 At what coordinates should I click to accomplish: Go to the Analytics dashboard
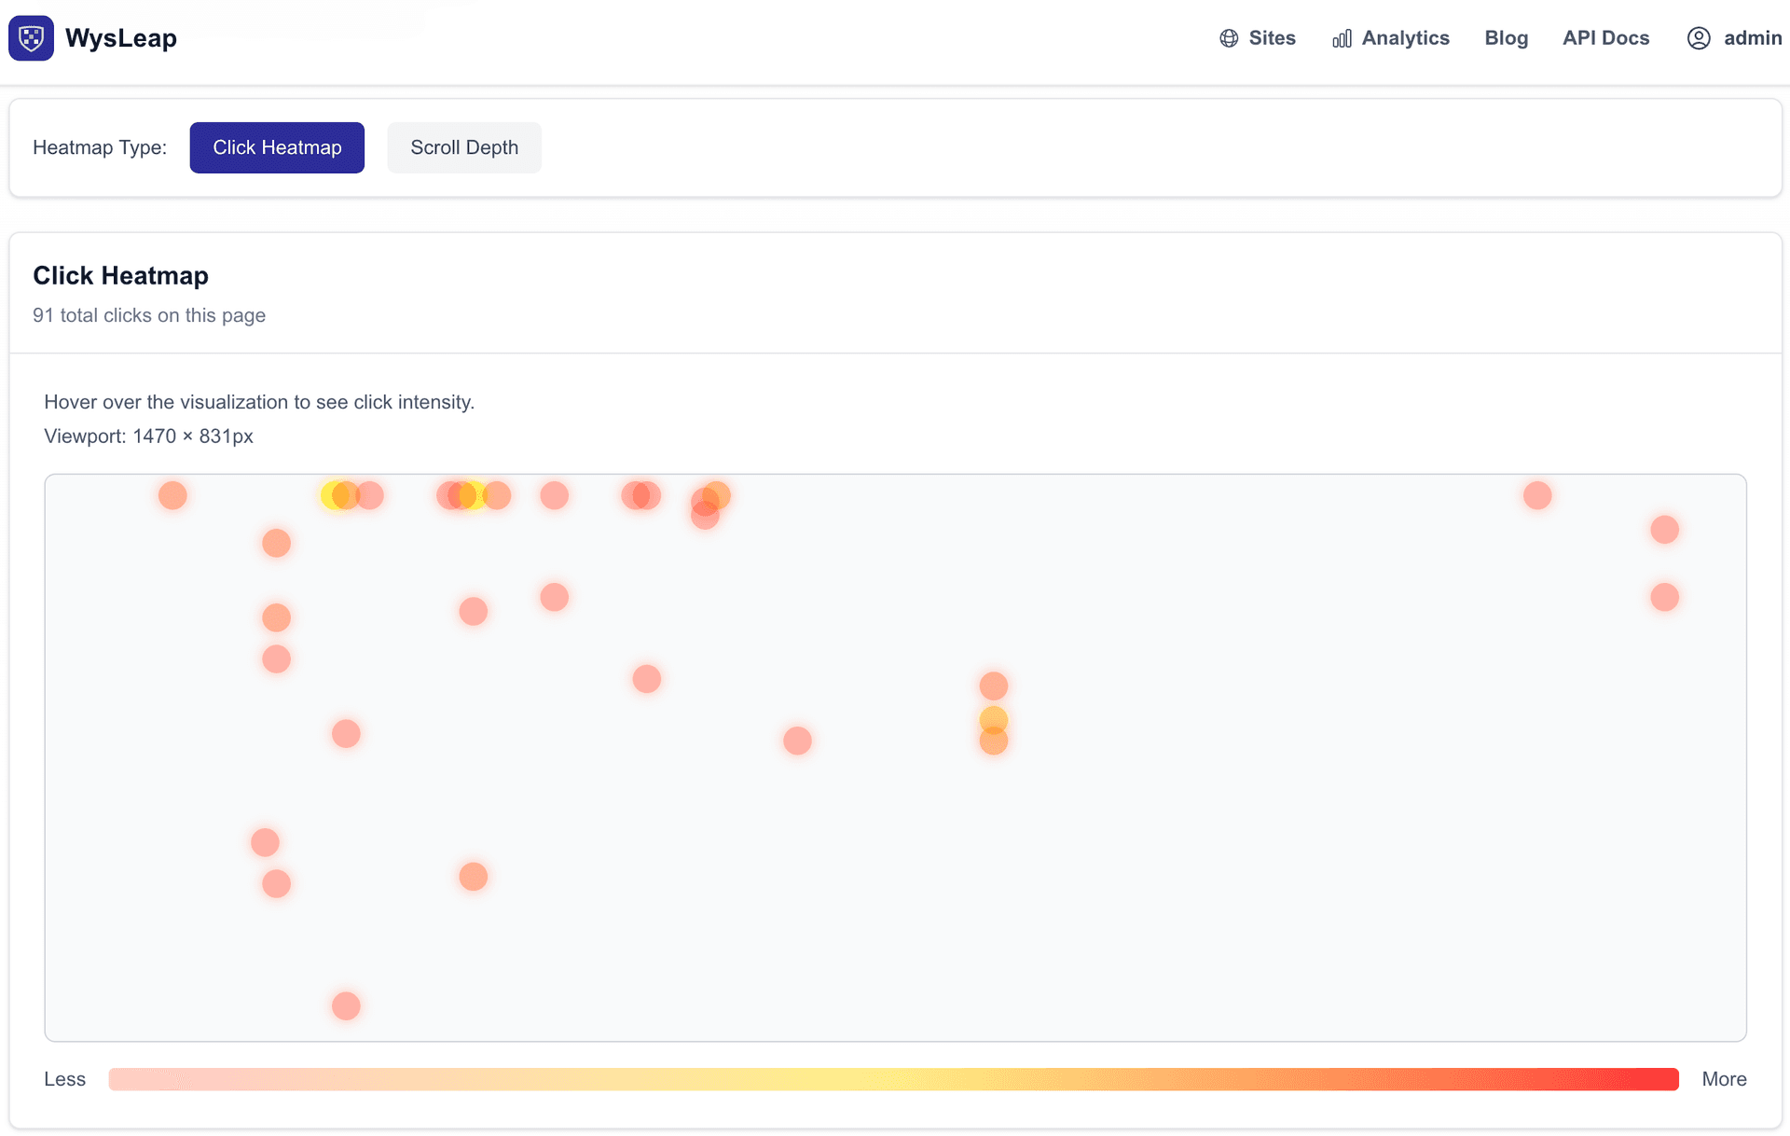click(1405, 38)
